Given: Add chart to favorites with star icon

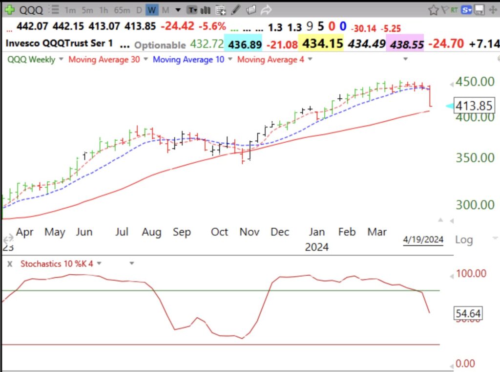Looking at the screenshot, I should pyautogui.click(x=433, y=10).
